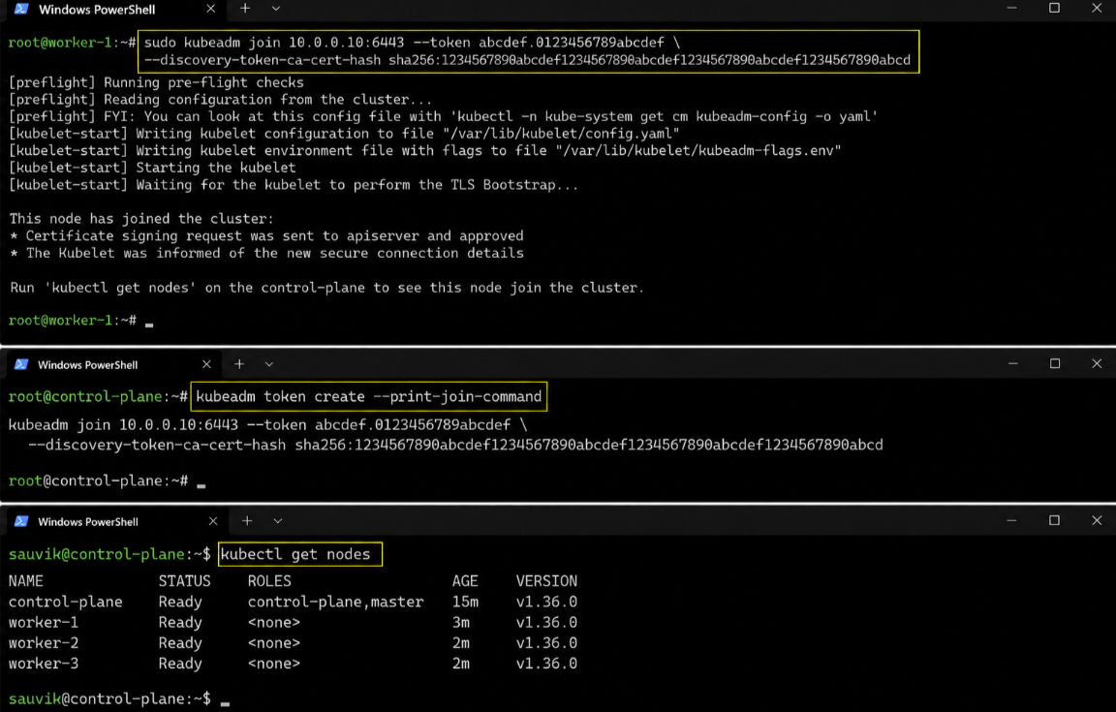Click PowerShell icon in top window tab
Viewport: 1116px width, 712px height.
click(x=21, y=9)
